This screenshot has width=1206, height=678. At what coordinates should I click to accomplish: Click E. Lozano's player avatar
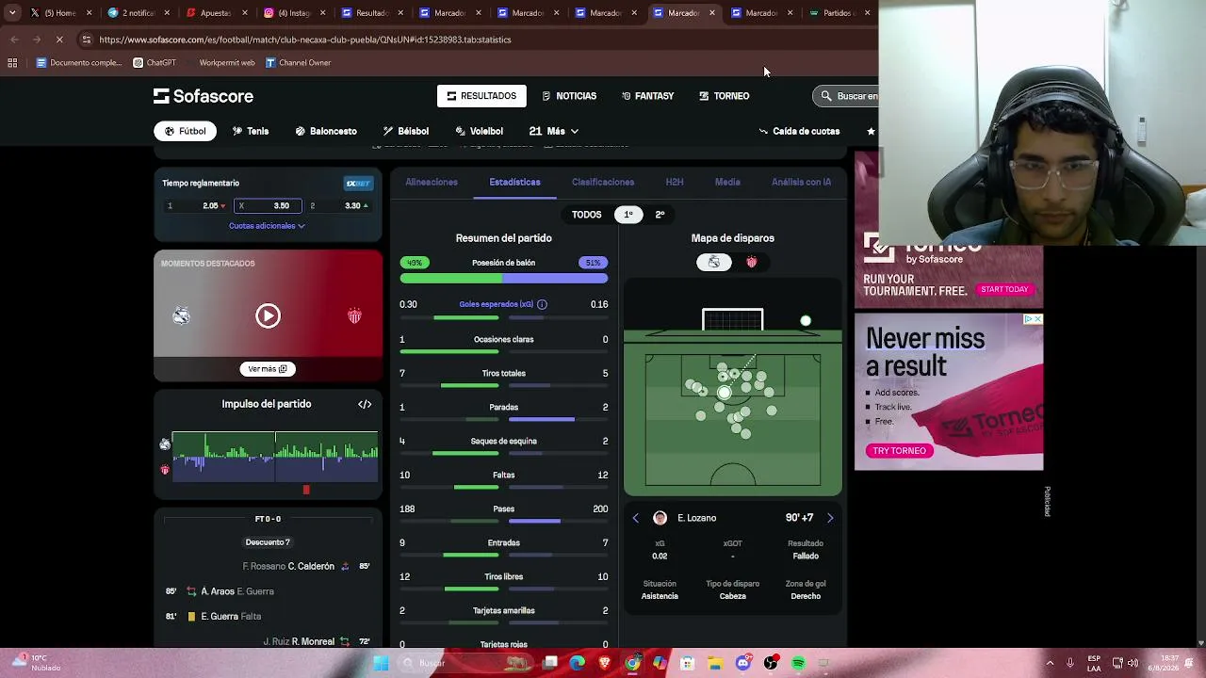[x=660, y=518]
